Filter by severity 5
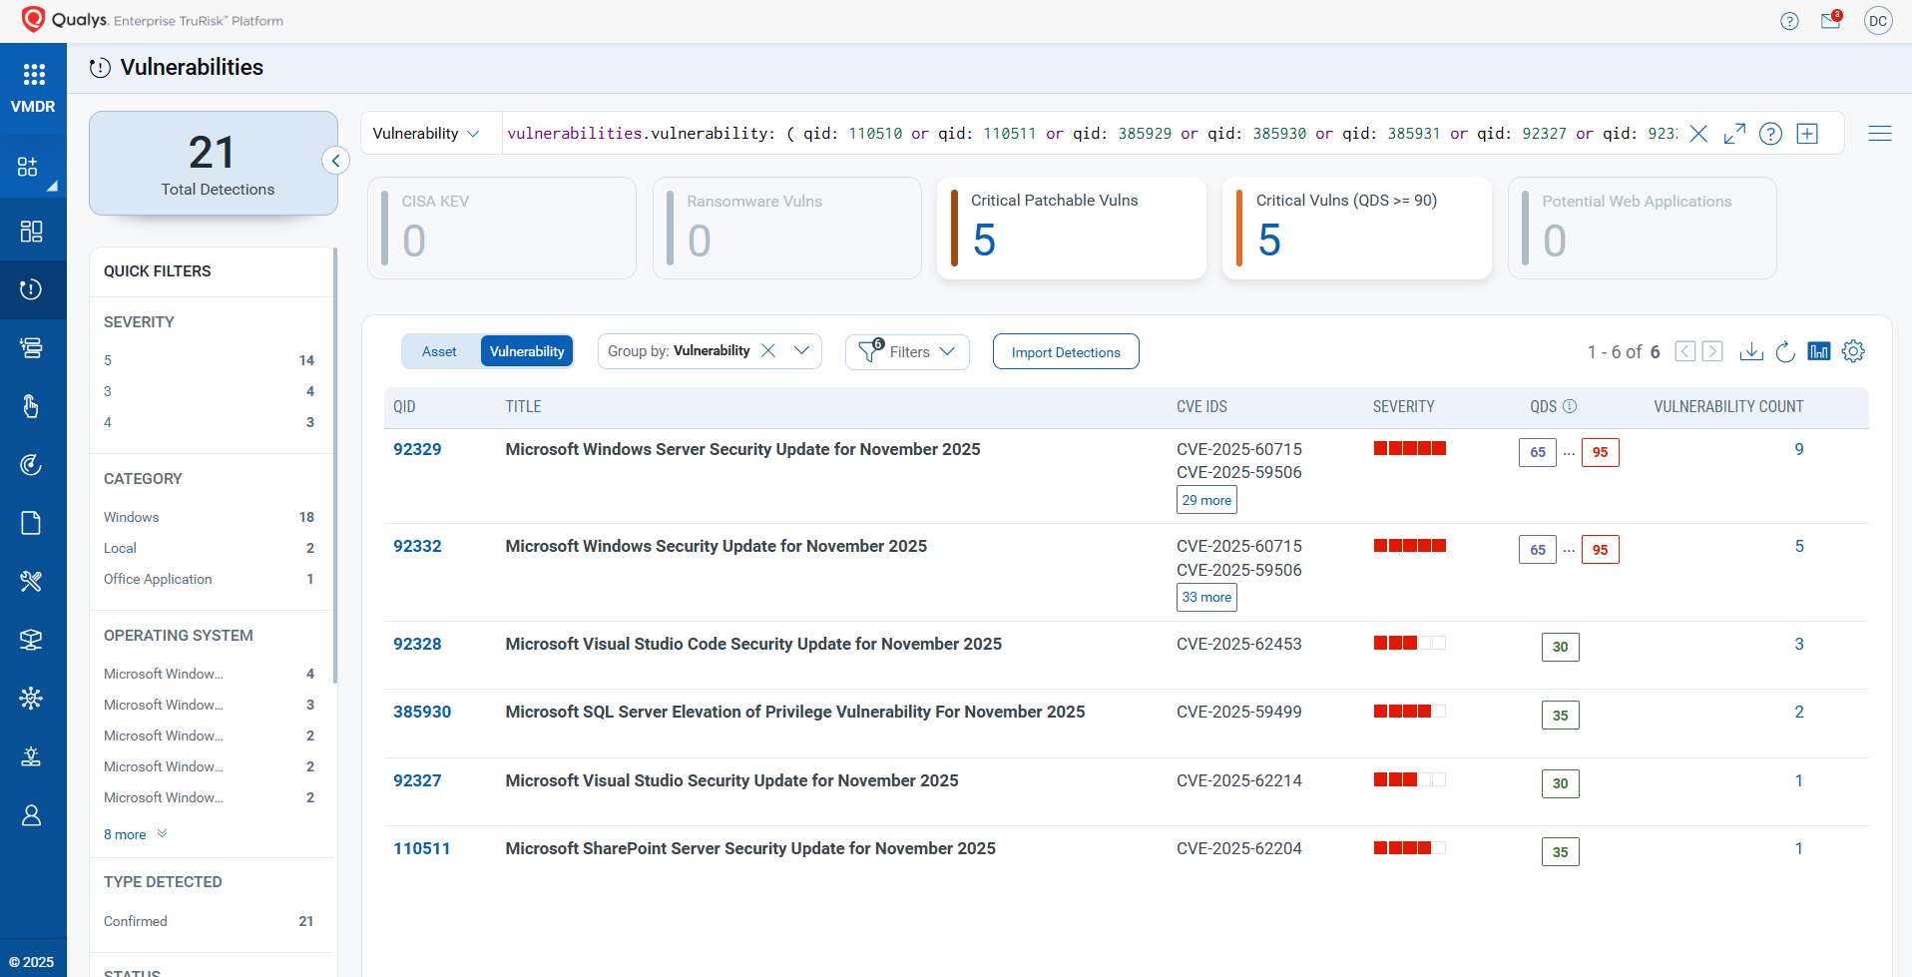This screenshot has height=977, width=1912. [108, 360]
